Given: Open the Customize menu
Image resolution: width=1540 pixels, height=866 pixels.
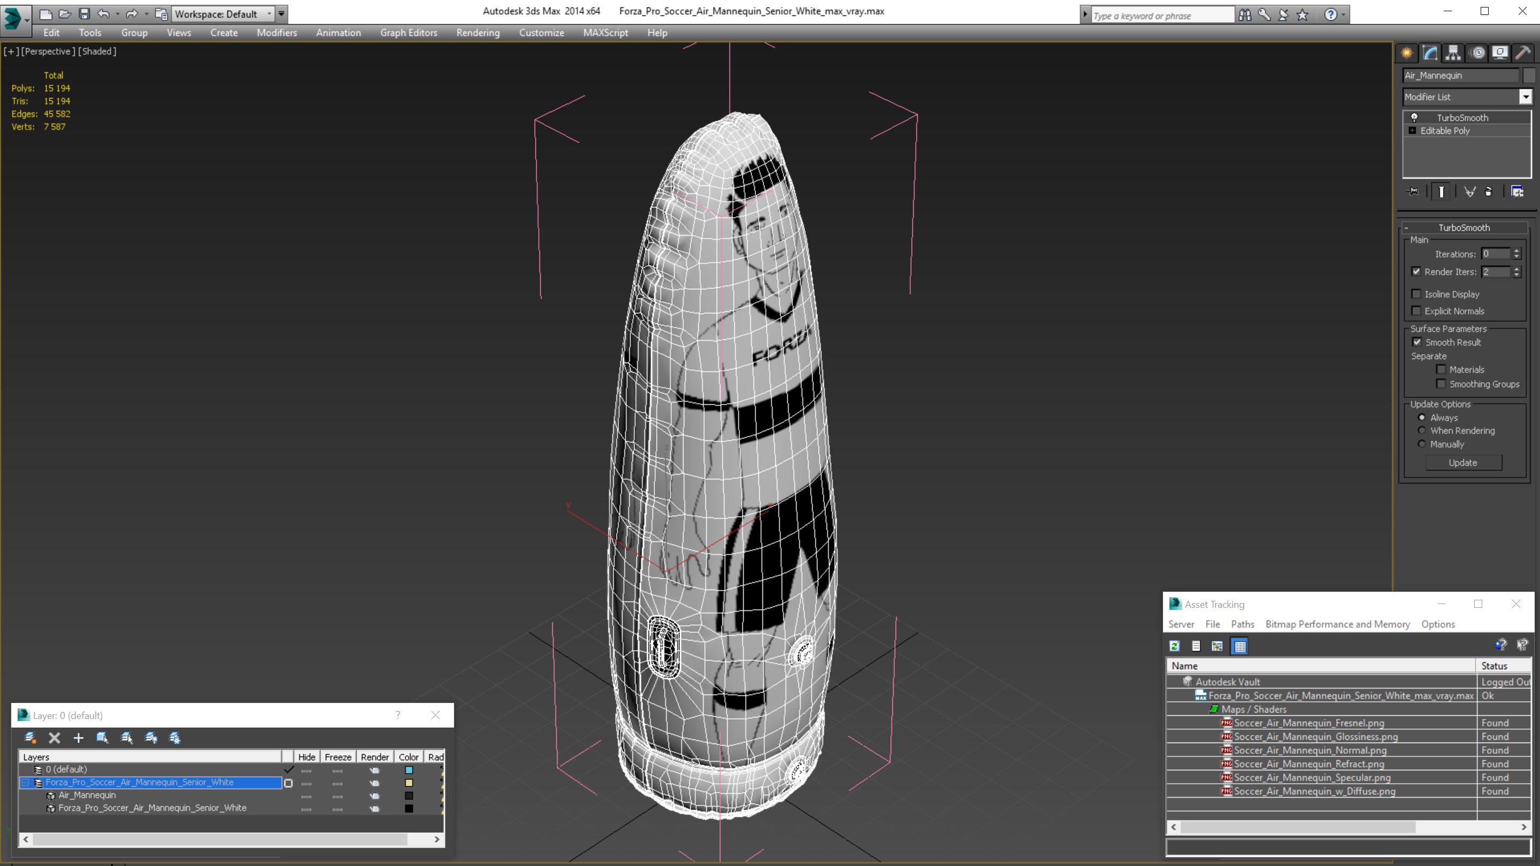Looking at the screenshot, I should coord(542,33).
